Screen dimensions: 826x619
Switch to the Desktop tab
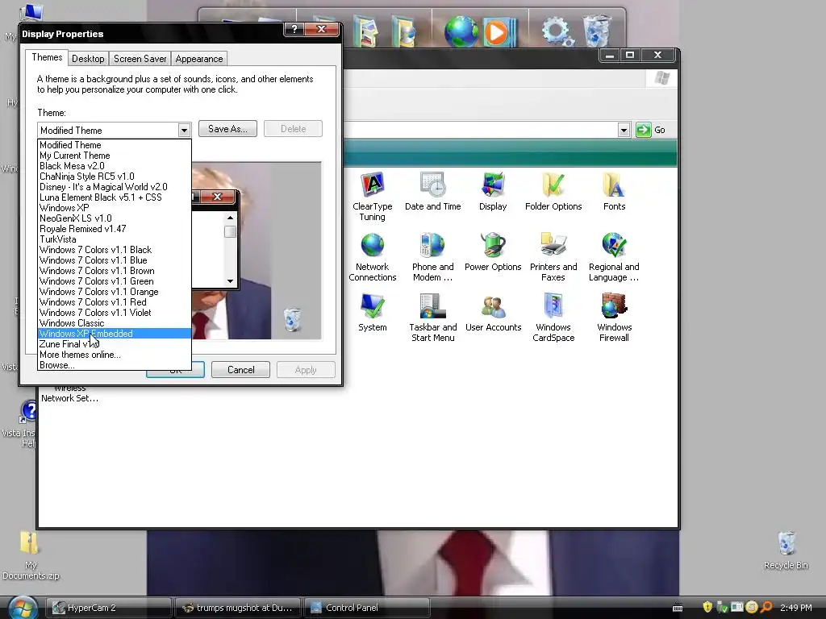coord(88,58)
